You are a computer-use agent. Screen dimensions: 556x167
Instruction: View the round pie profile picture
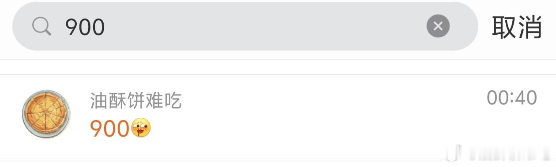pos(46,114)
